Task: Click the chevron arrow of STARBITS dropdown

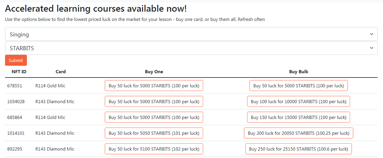Action: pyautogui.click(x=372, y=48)
